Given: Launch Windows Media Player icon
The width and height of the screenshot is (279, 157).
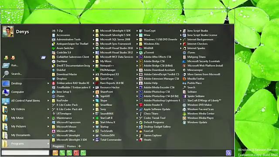Looking at the screenshot, I should pos(184,118).
